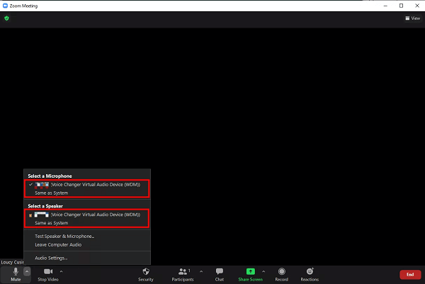Screen dimensions: 425x284
Task: Expand video options arrow beside Stop Video
Action: (x=61, y=271)
